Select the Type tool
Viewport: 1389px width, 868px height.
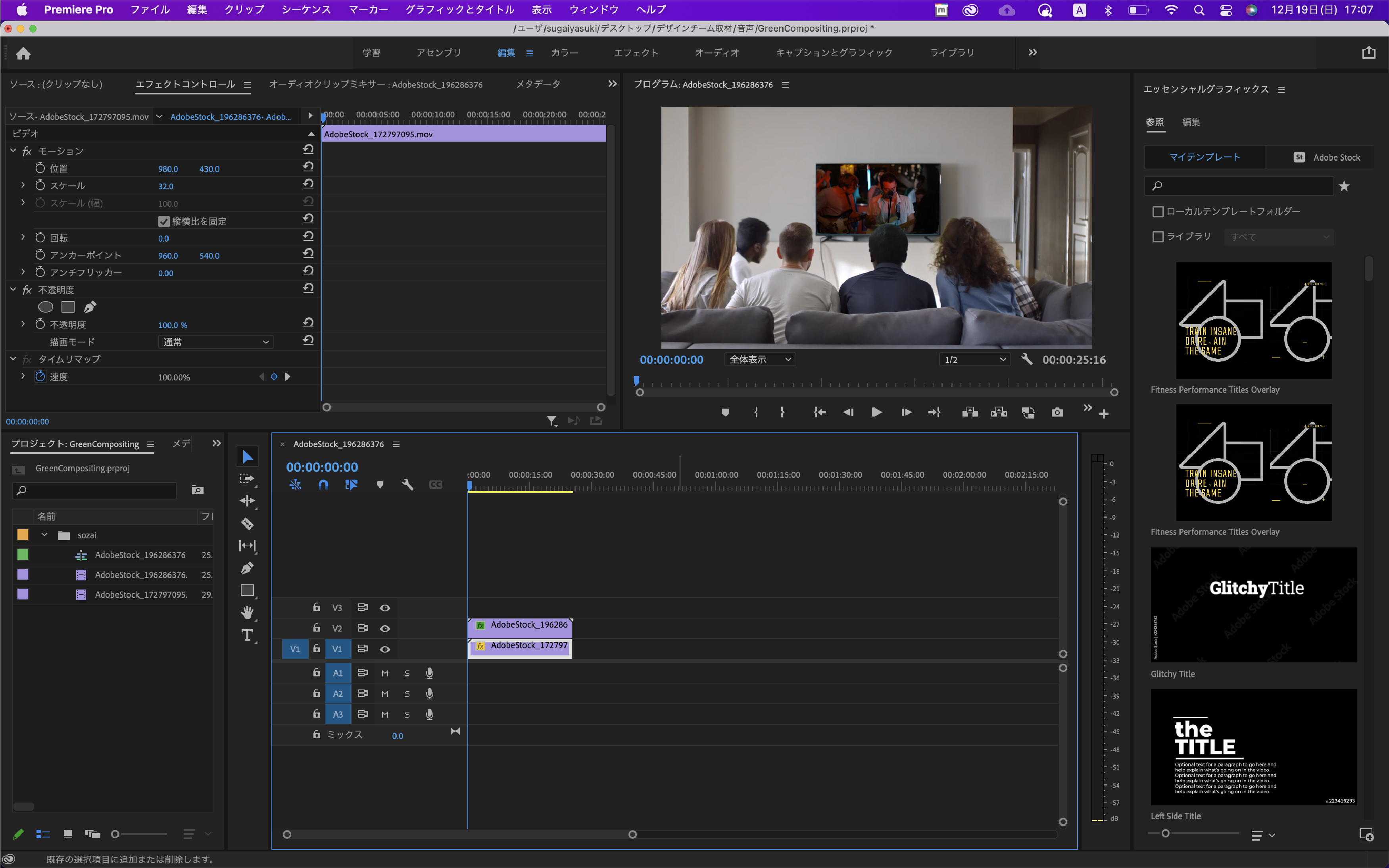tap(248, 635)
